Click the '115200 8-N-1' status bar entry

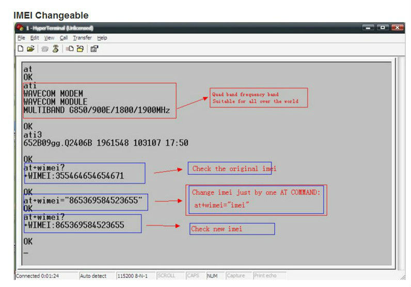coord(132,276)
